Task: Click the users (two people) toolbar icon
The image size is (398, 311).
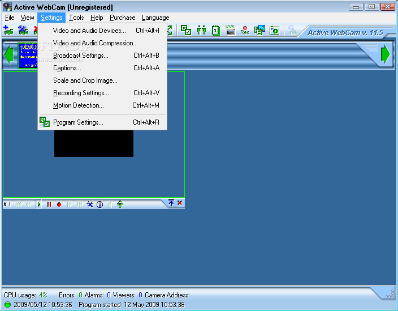Action: [201, 30]
